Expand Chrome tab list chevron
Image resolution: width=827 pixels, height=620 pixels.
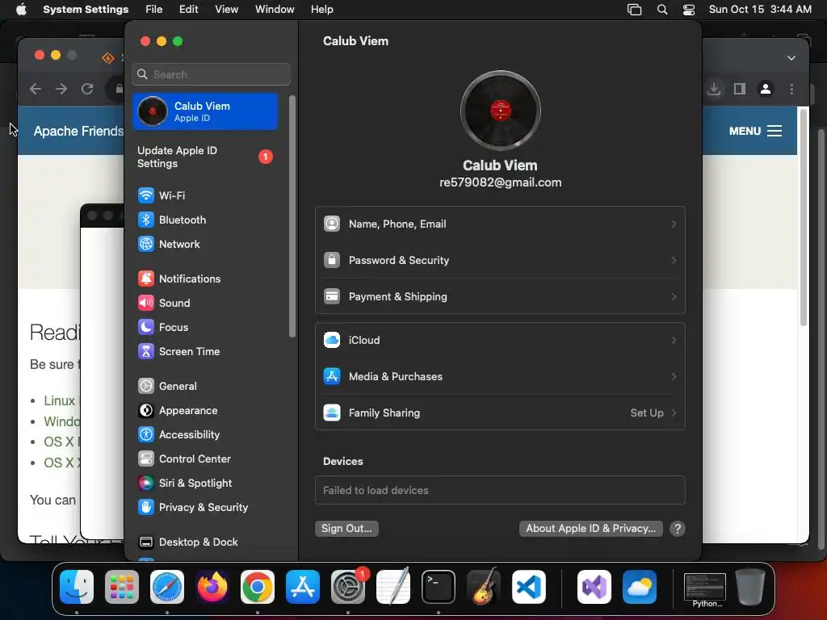point(791,58)
